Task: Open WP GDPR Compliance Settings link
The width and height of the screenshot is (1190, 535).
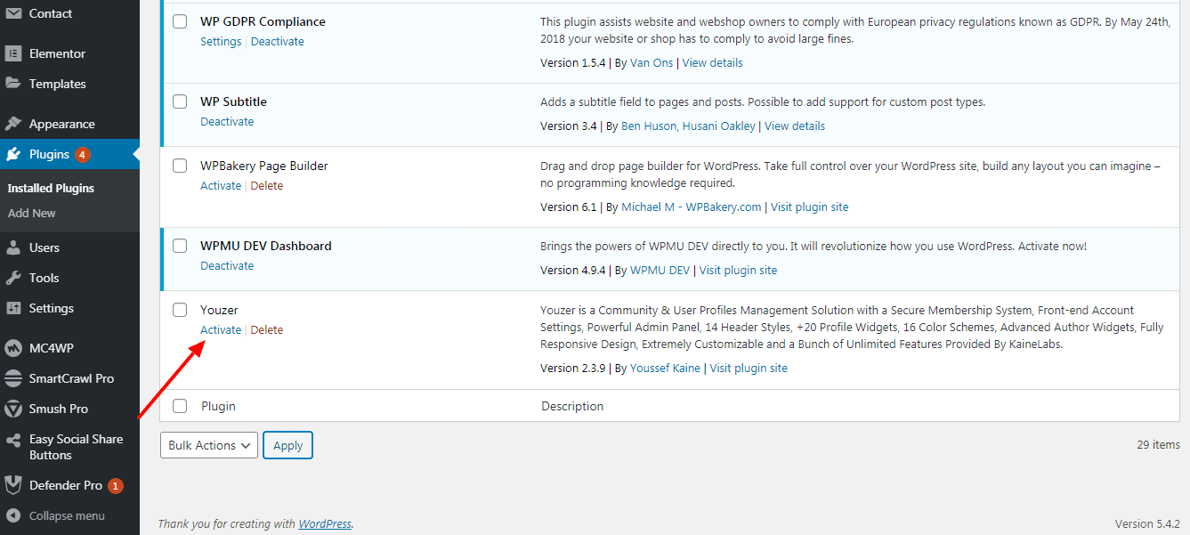Action: pyautogui.click(x=221, y=41)
